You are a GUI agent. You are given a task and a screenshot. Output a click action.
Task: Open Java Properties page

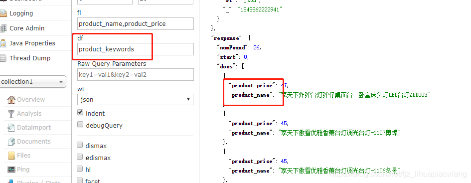[x=32, y=43]
